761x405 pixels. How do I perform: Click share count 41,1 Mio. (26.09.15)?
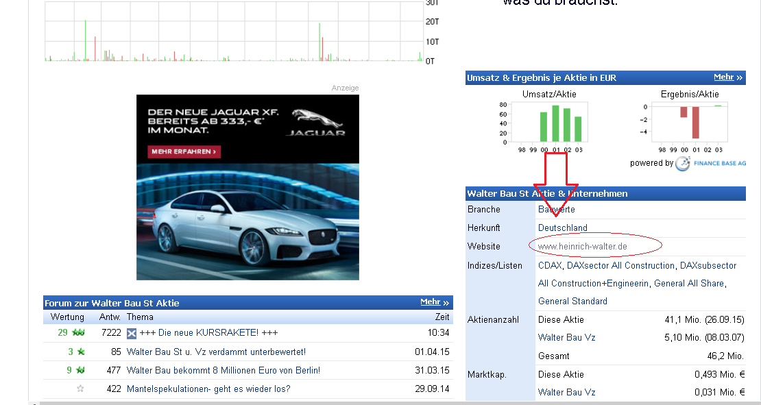704,319
